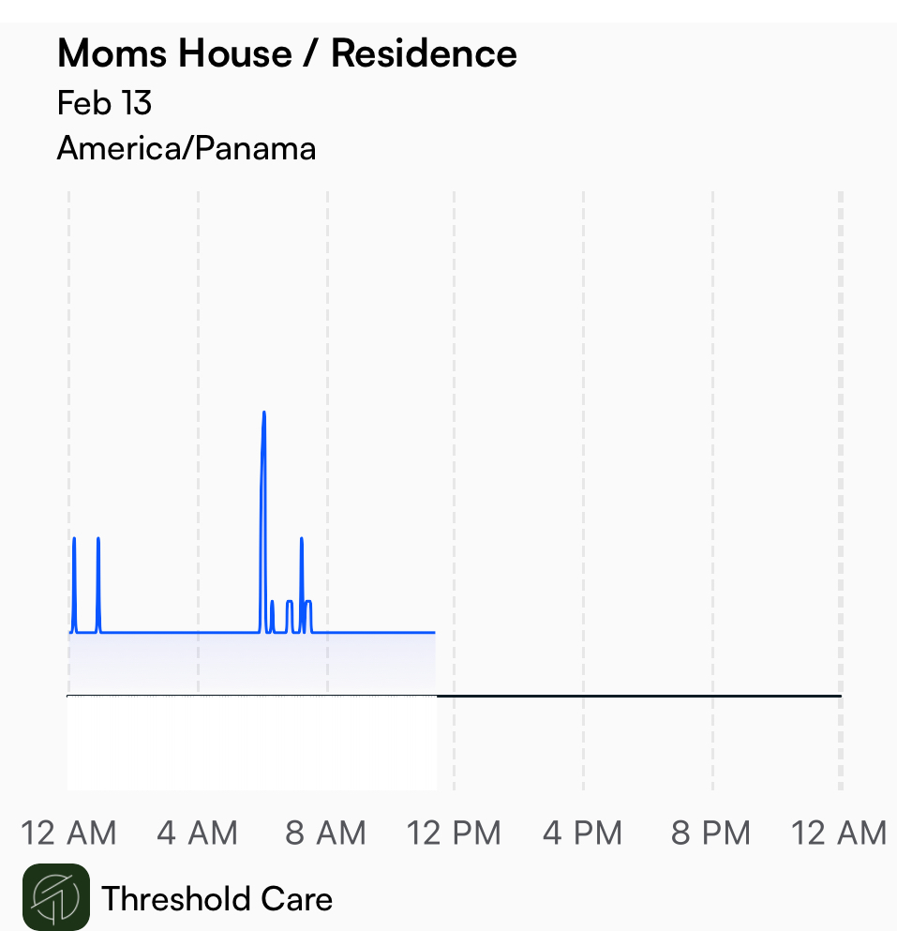Click the leftmost 12 AM axis label
This screenshot has width=897, height=931.
click(68, 833)
